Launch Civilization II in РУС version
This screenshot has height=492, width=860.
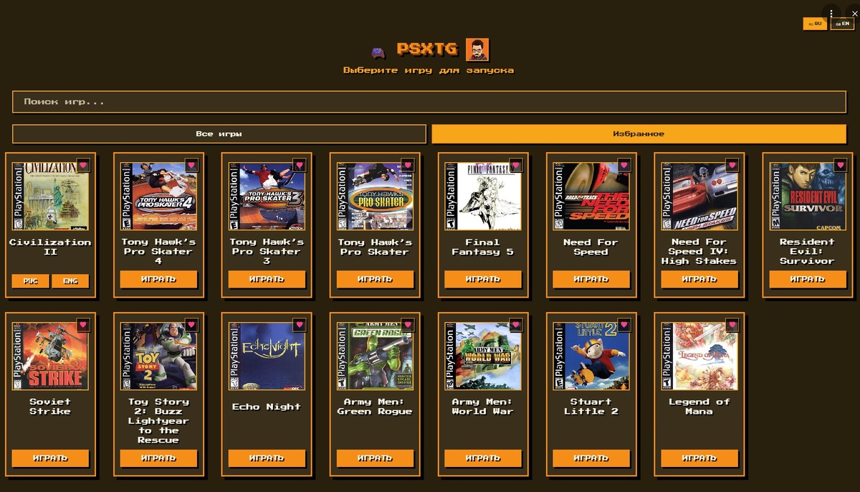(31, 281)
